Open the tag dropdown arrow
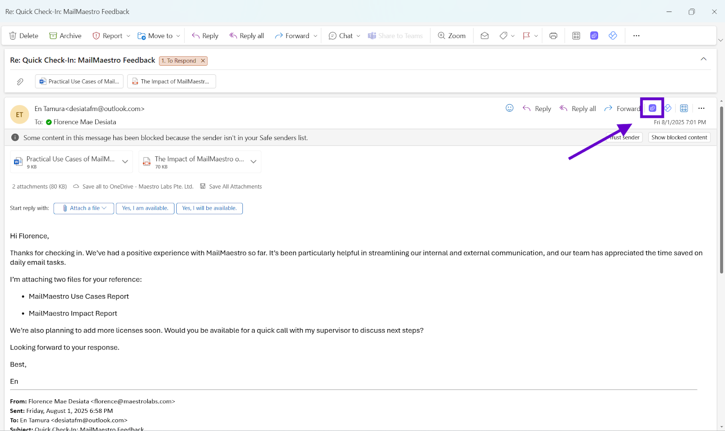 click(x=513, y=36)
